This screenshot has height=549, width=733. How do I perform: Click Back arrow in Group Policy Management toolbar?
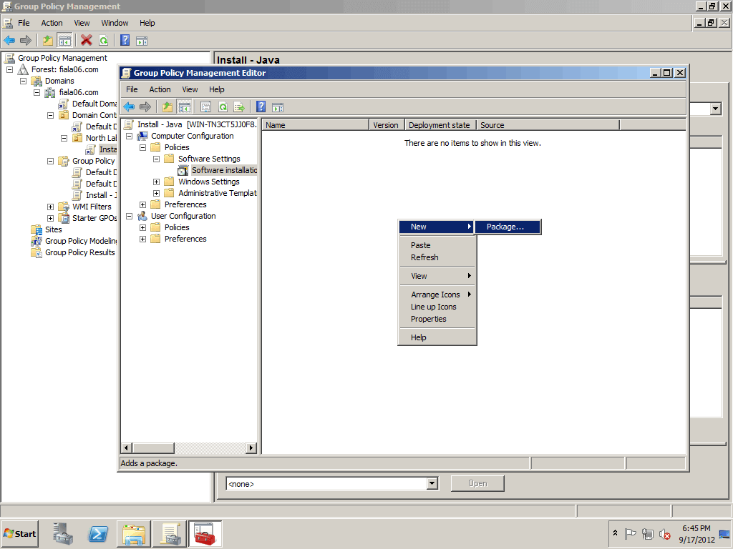click(9, 41)
